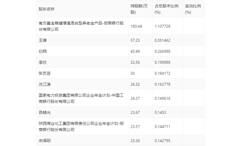Select shareholder 陕西煤业化工集团有限责任公司企业年金计划 name
Screen dimensions: 241x146
81,127
